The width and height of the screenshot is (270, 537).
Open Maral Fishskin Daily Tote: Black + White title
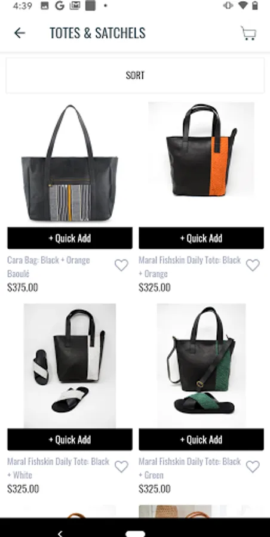click(x=58, y=468)
